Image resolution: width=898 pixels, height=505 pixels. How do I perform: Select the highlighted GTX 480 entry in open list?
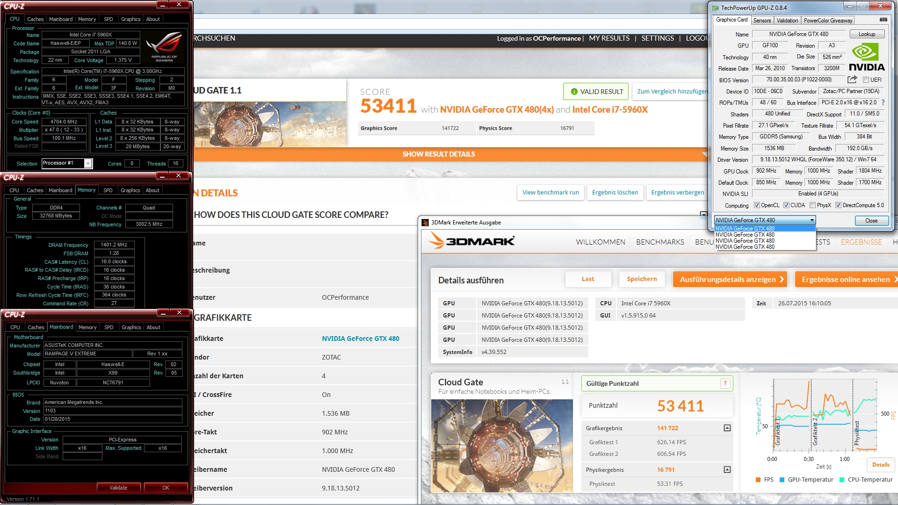[x=765, y=229]
